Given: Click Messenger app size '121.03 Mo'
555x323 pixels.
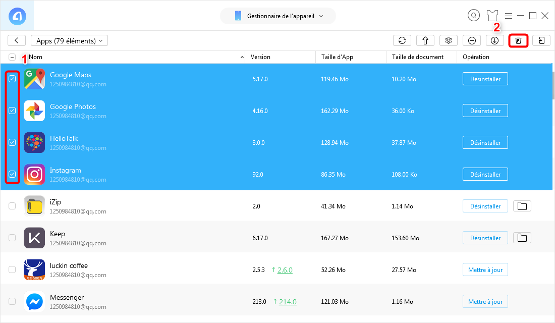Looking at the screenshot, I should (x=335, y=302).
